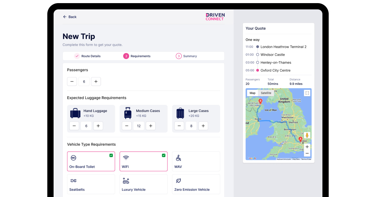
Task: Click the Medium Cases suitcase icon
Action: (x=128, y=113)
